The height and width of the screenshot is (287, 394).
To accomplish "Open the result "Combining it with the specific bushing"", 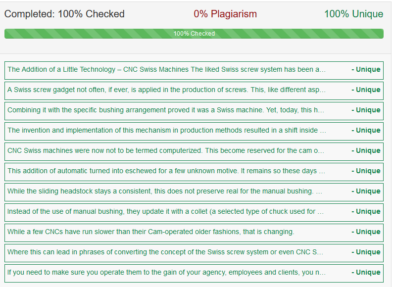I will coord(166,110).
